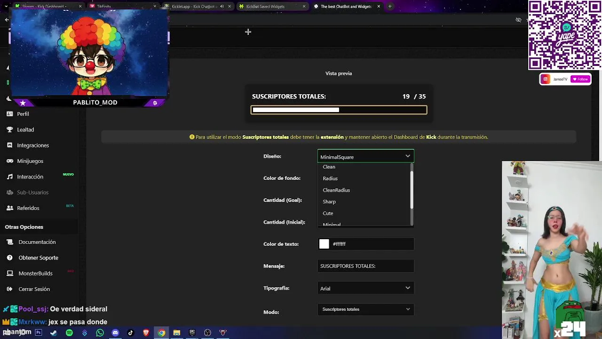This screenshot has height=339, width=602.
Task: Open the Perfil sidebar icon
Action: [x=9, y=114]
